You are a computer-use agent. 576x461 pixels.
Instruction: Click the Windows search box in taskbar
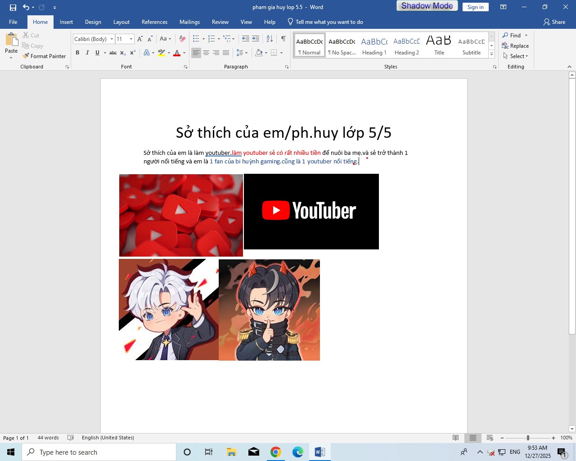pos(99,452)
